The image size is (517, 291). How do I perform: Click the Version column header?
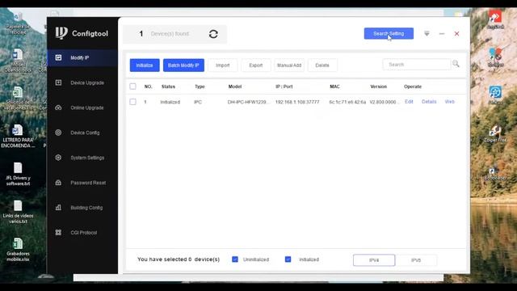379,86
